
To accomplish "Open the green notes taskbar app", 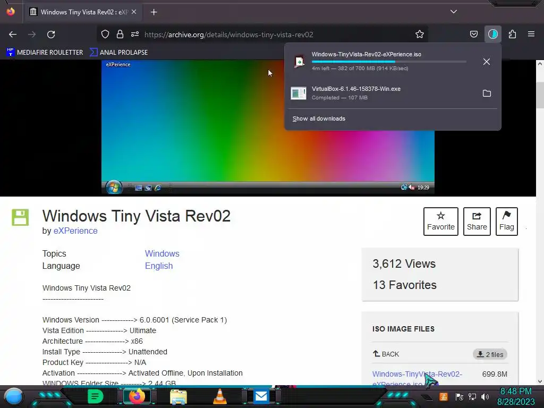I will [96, 396].
